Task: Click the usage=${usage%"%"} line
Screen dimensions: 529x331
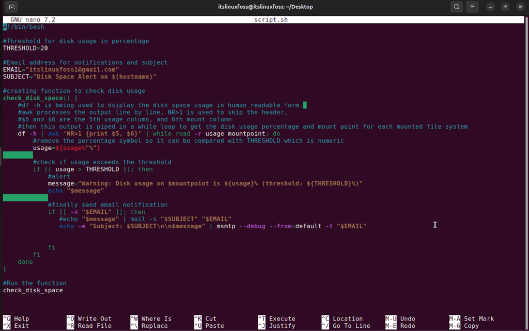Action: (67, 148)
